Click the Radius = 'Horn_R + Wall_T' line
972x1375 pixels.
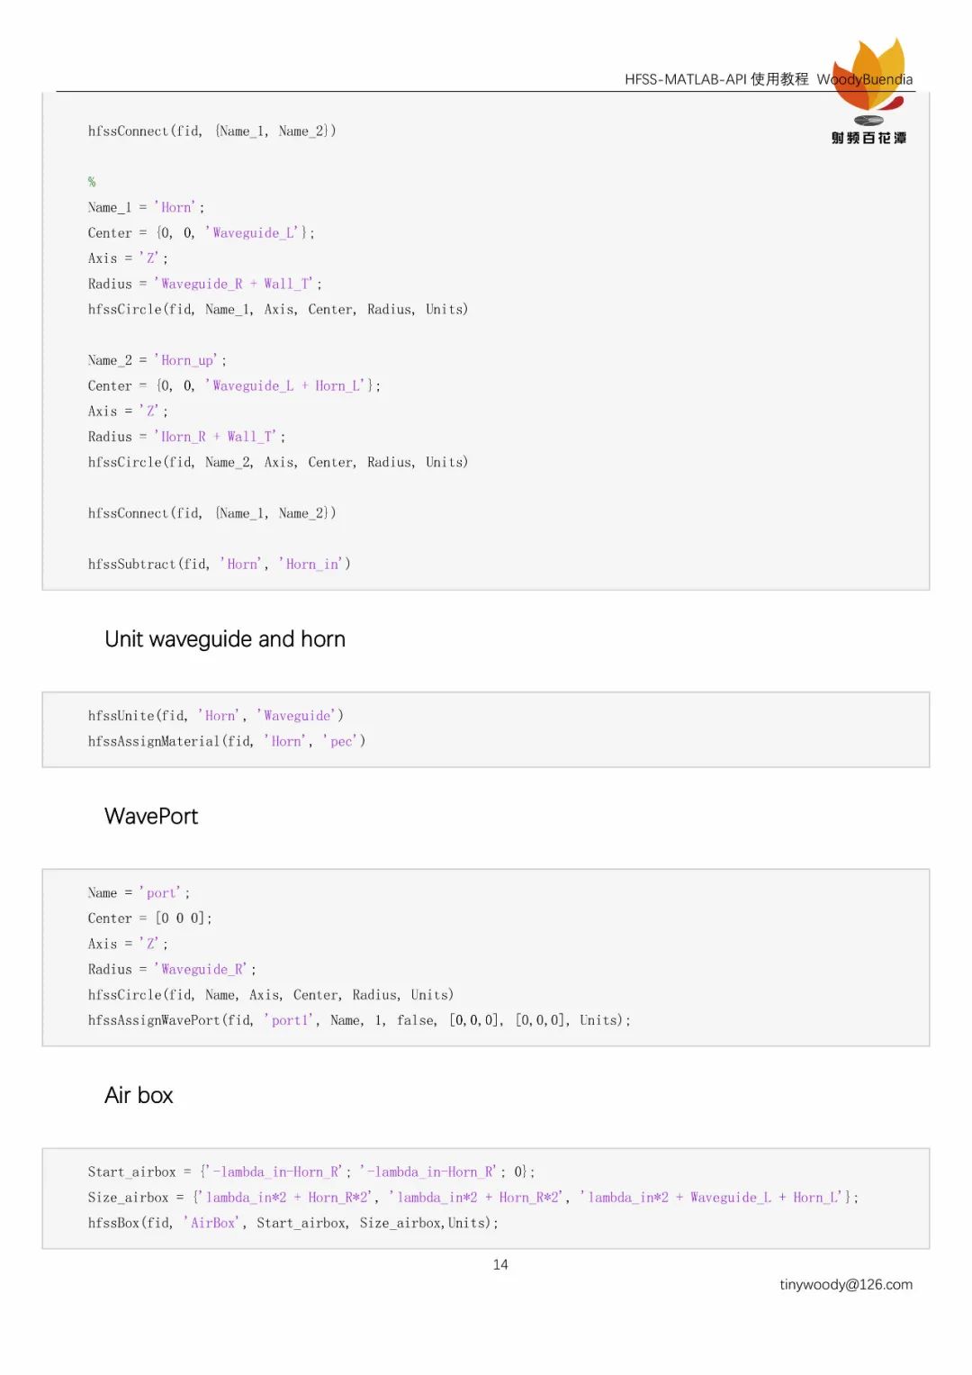tap(186, 437)
